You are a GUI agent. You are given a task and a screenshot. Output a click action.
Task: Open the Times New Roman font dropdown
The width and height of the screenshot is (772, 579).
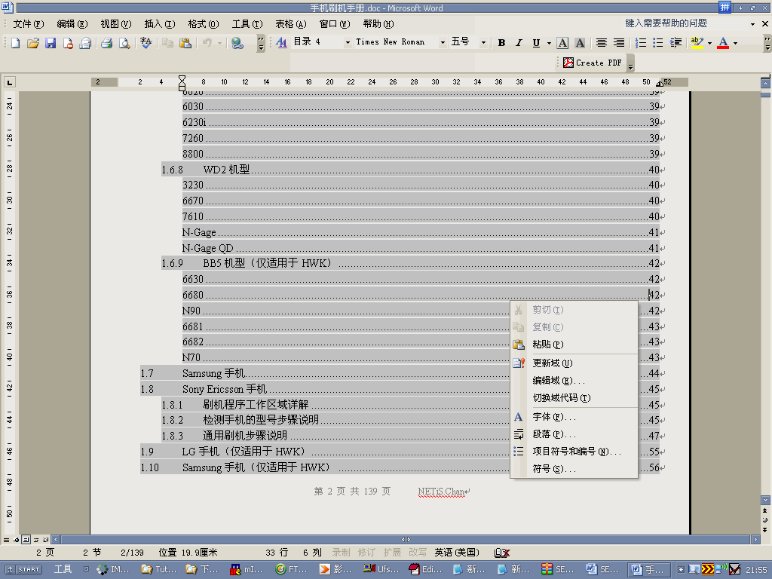(x=443, y=42)
